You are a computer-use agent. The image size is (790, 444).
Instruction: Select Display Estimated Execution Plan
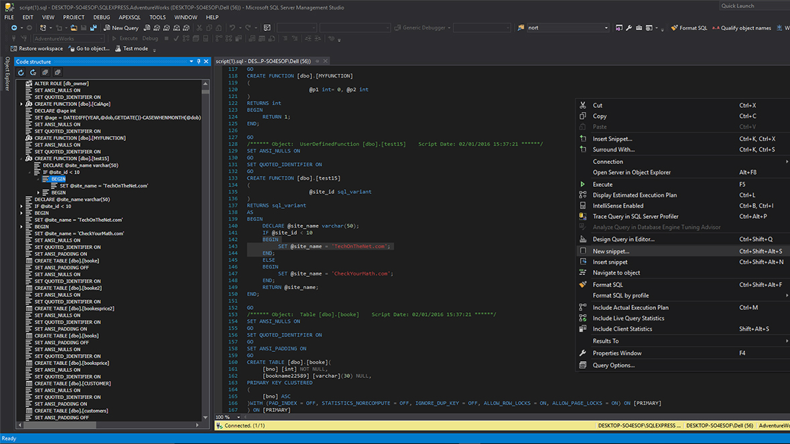tap(634, 195)
